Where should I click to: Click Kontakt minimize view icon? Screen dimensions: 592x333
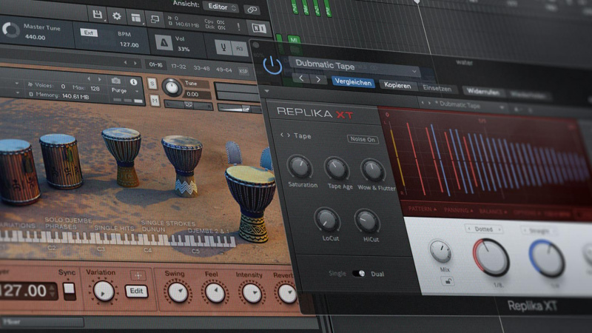(x=155, y=19)
